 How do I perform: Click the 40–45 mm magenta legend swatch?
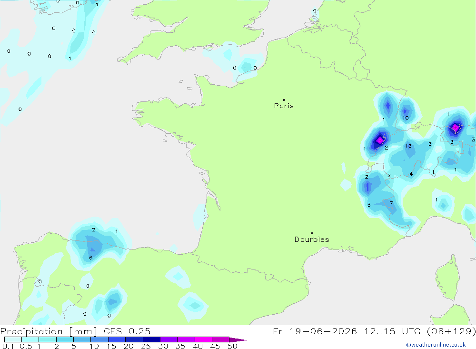(x=203, y=339)
